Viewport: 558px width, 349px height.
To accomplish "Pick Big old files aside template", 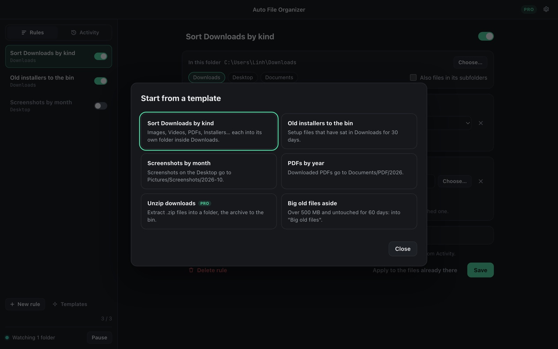I will point(349,211).
